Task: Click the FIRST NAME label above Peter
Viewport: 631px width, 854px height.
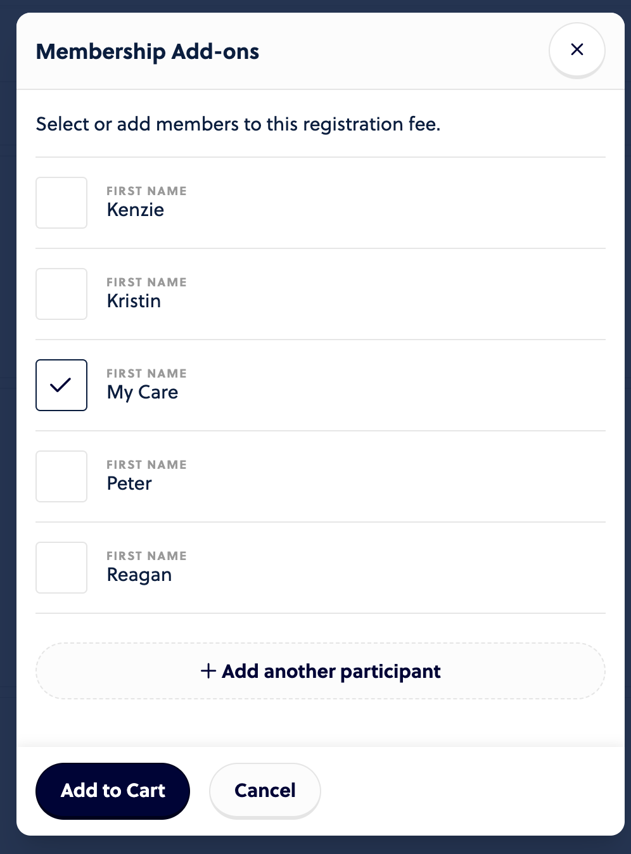Action: coord(146,464)
